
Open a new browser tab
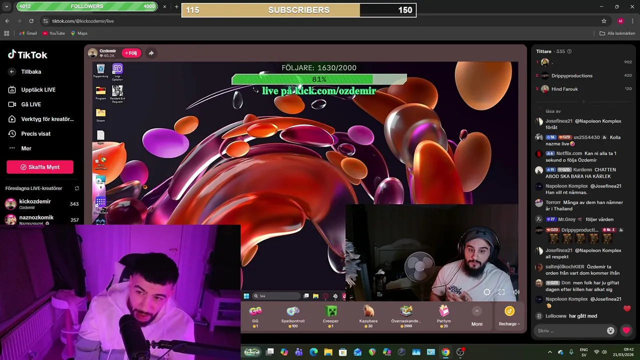tap(176, 6)
